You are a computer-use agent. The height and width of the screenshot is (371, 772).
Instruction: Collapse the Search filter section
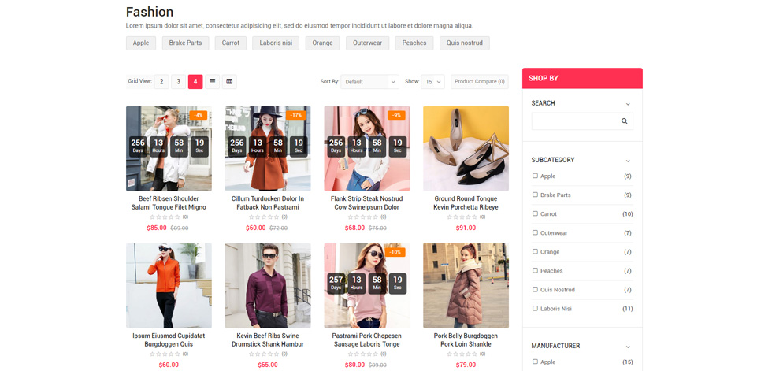click(628, 104)
